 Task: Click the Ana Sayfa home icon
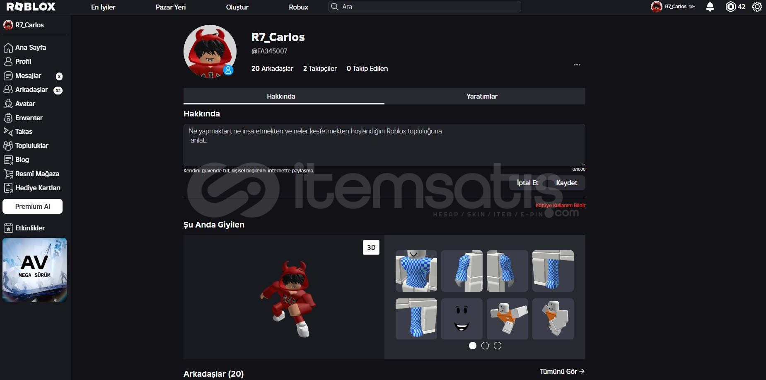[8, 48]
